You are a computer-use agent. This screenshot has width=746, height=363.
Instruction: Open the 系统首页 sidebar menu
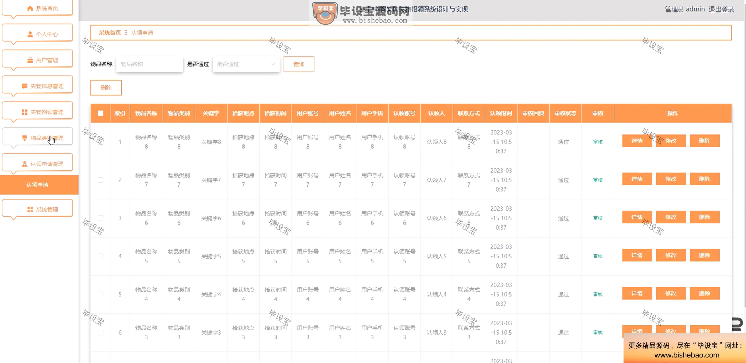pos(37,8)
